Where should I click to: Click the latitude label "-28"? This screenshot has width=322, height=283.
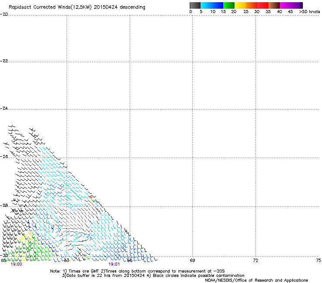[x=4, y=206]
